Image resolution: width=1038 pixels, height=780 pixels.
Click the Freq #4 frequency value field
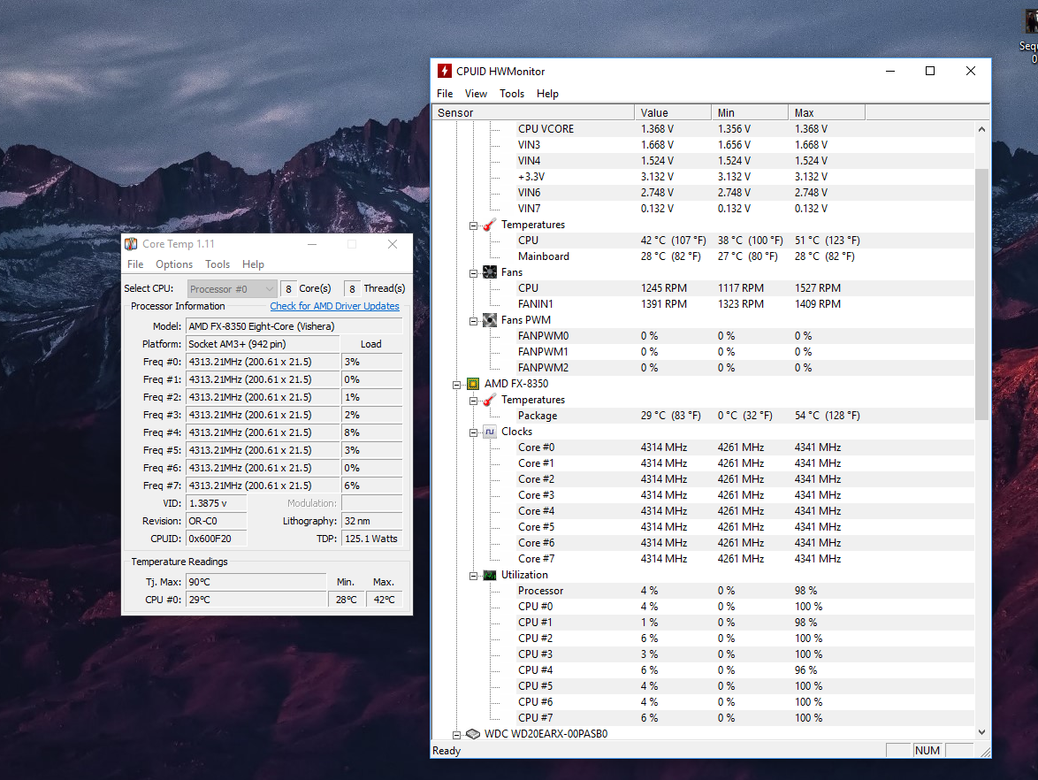(263, 432)
